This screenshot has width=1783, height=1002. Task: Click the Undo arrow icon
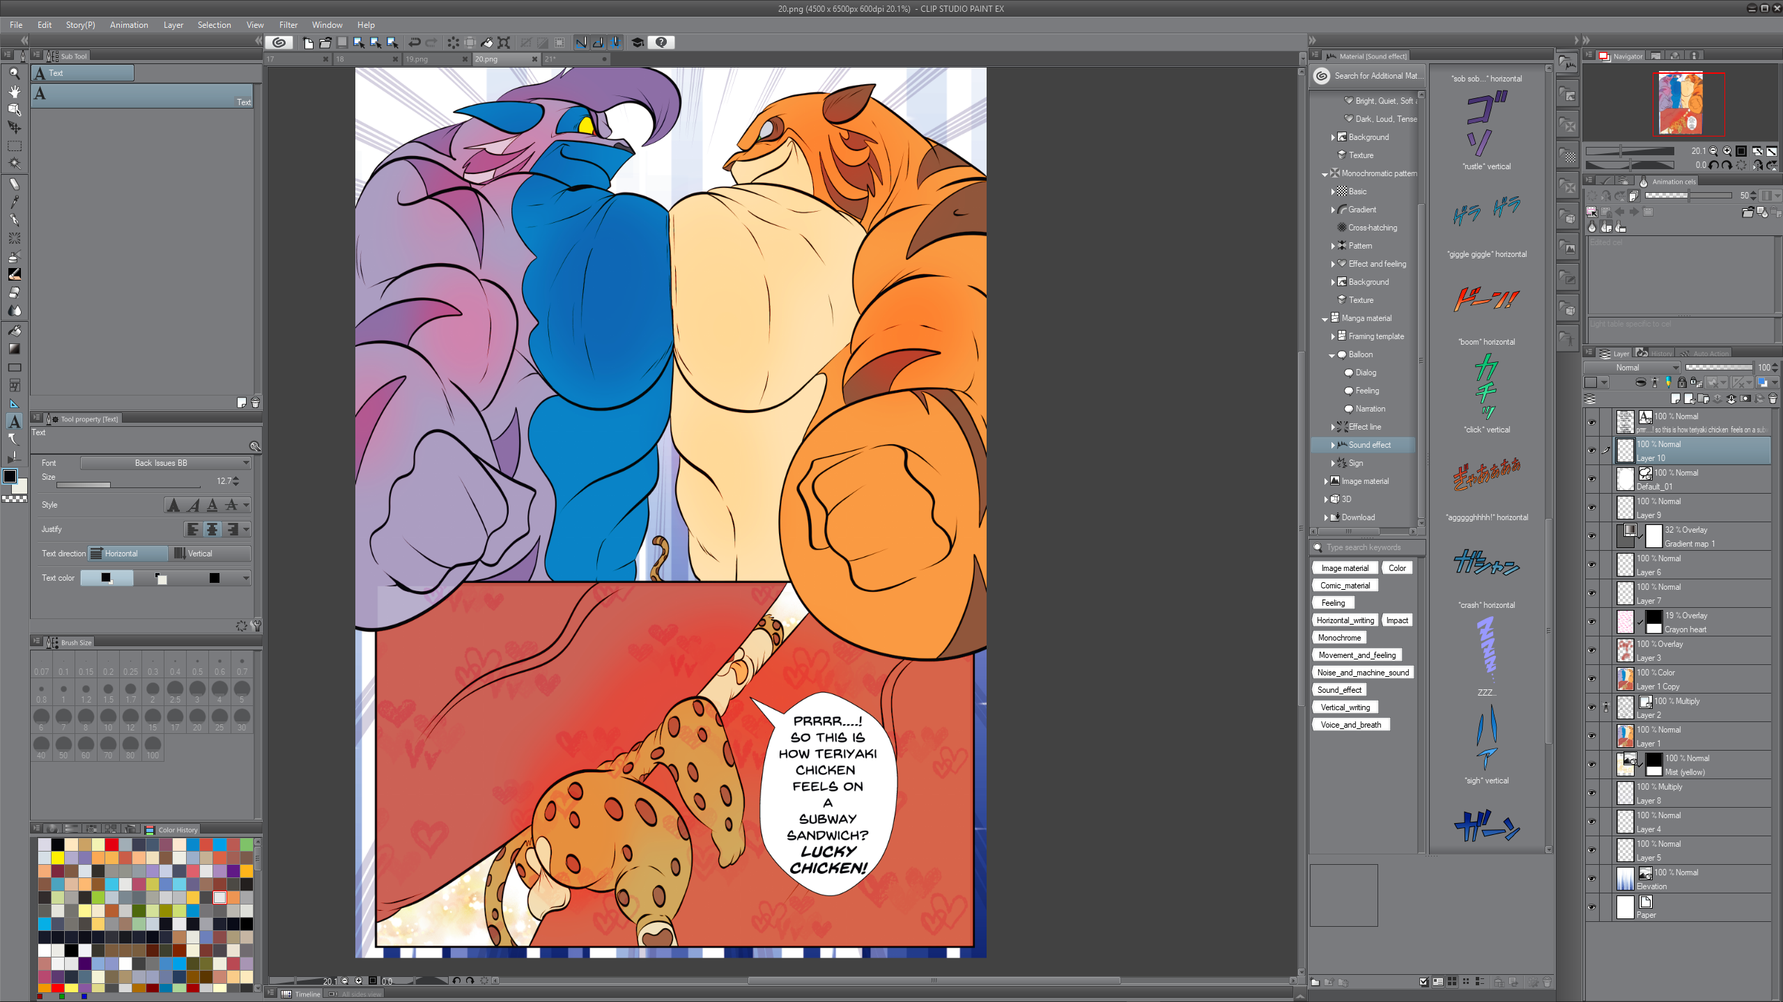415,42
